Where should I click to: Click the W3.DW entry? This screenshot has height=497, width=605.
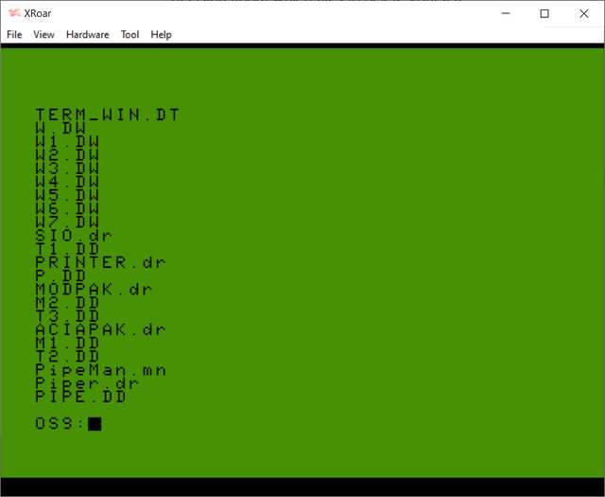tap(67, 169)
